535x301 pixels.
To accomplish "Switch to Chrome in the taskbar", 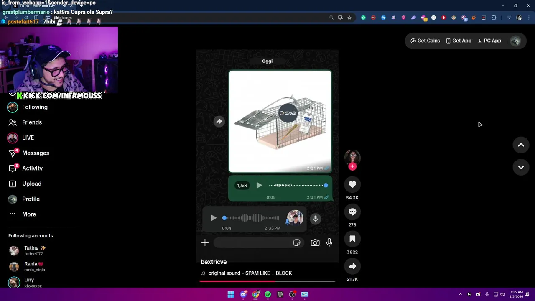I will pyautogui.click(x=255, y=294).
